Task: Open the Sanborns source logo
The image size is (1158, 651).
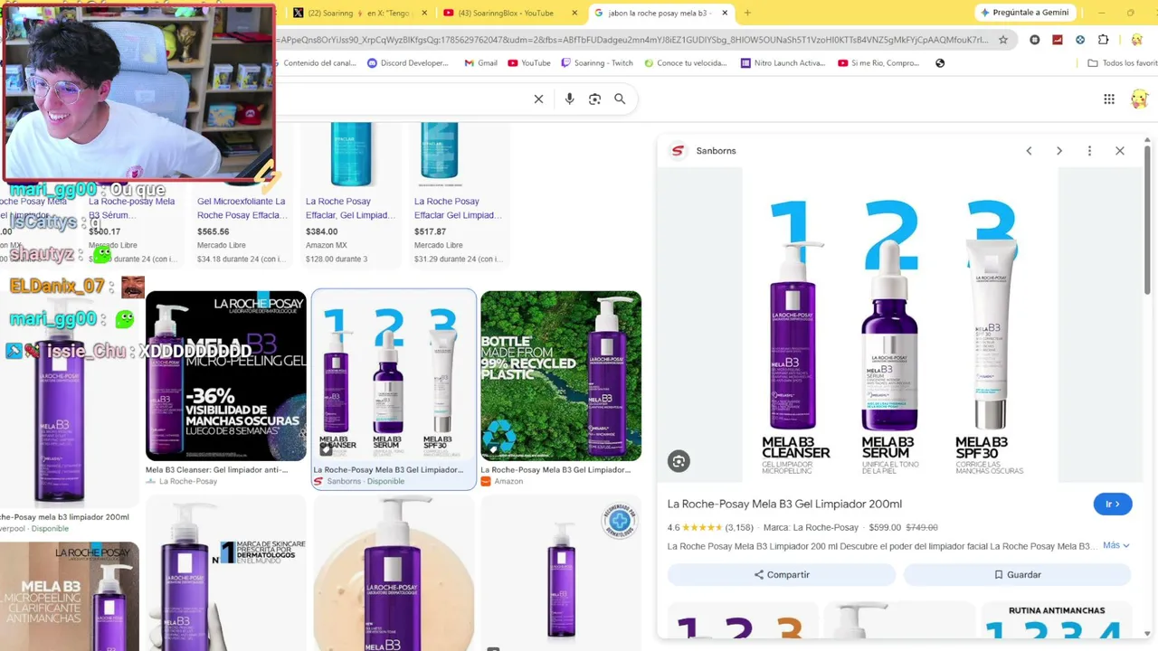Action: [x=677, y=151]
